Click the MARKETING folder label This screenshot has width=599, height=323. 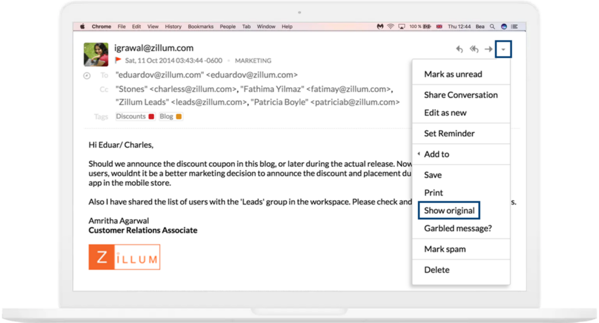pos(253,61)
